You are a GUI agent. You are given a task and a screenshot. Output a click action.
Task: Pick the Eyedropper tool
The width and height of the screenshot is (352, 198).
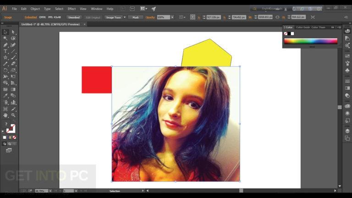[x=5, y=96]
